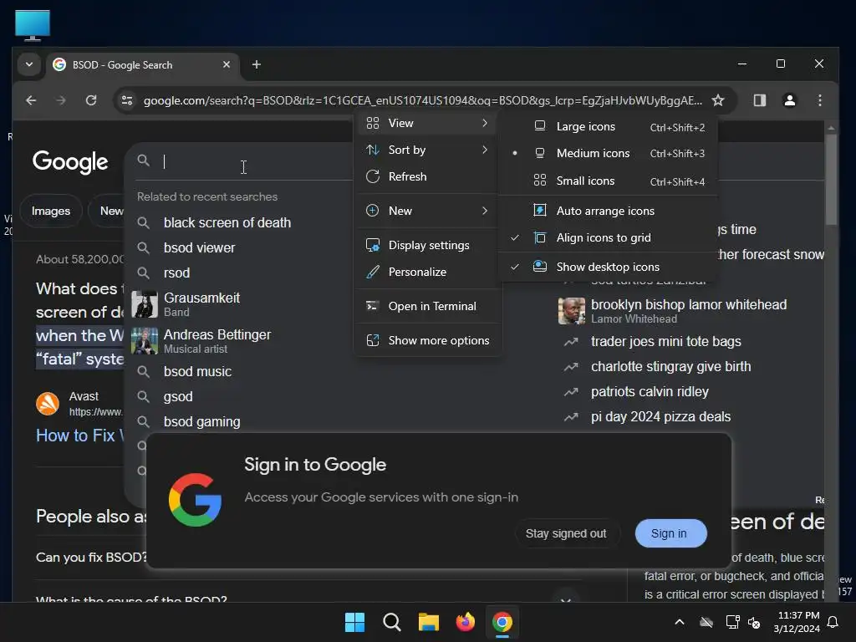Select Medium icons option
The image size is (856, 642).
609,154
